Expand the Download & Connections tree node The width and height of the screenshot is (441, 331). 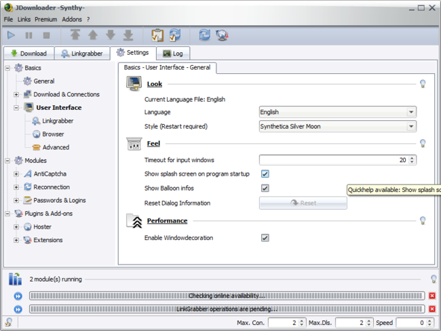point(16,94)
